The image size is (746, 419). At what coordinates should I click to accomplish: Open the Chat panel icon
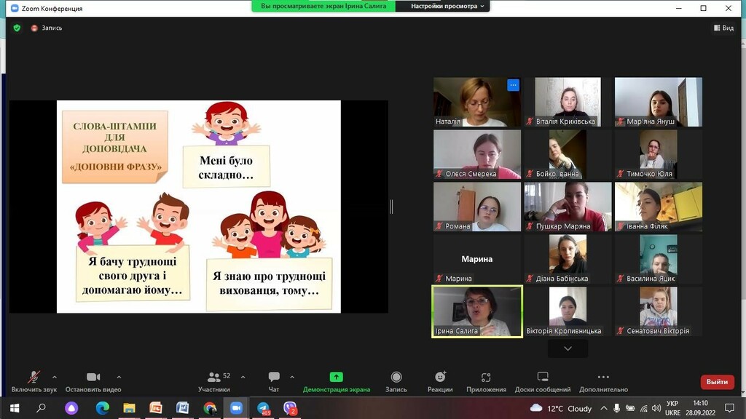point(274,378)
